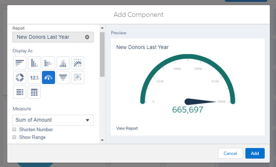The width and height of the screenshot is (276, 167).
Task: Select the vertical column chart display type
Action: point(34,63)
